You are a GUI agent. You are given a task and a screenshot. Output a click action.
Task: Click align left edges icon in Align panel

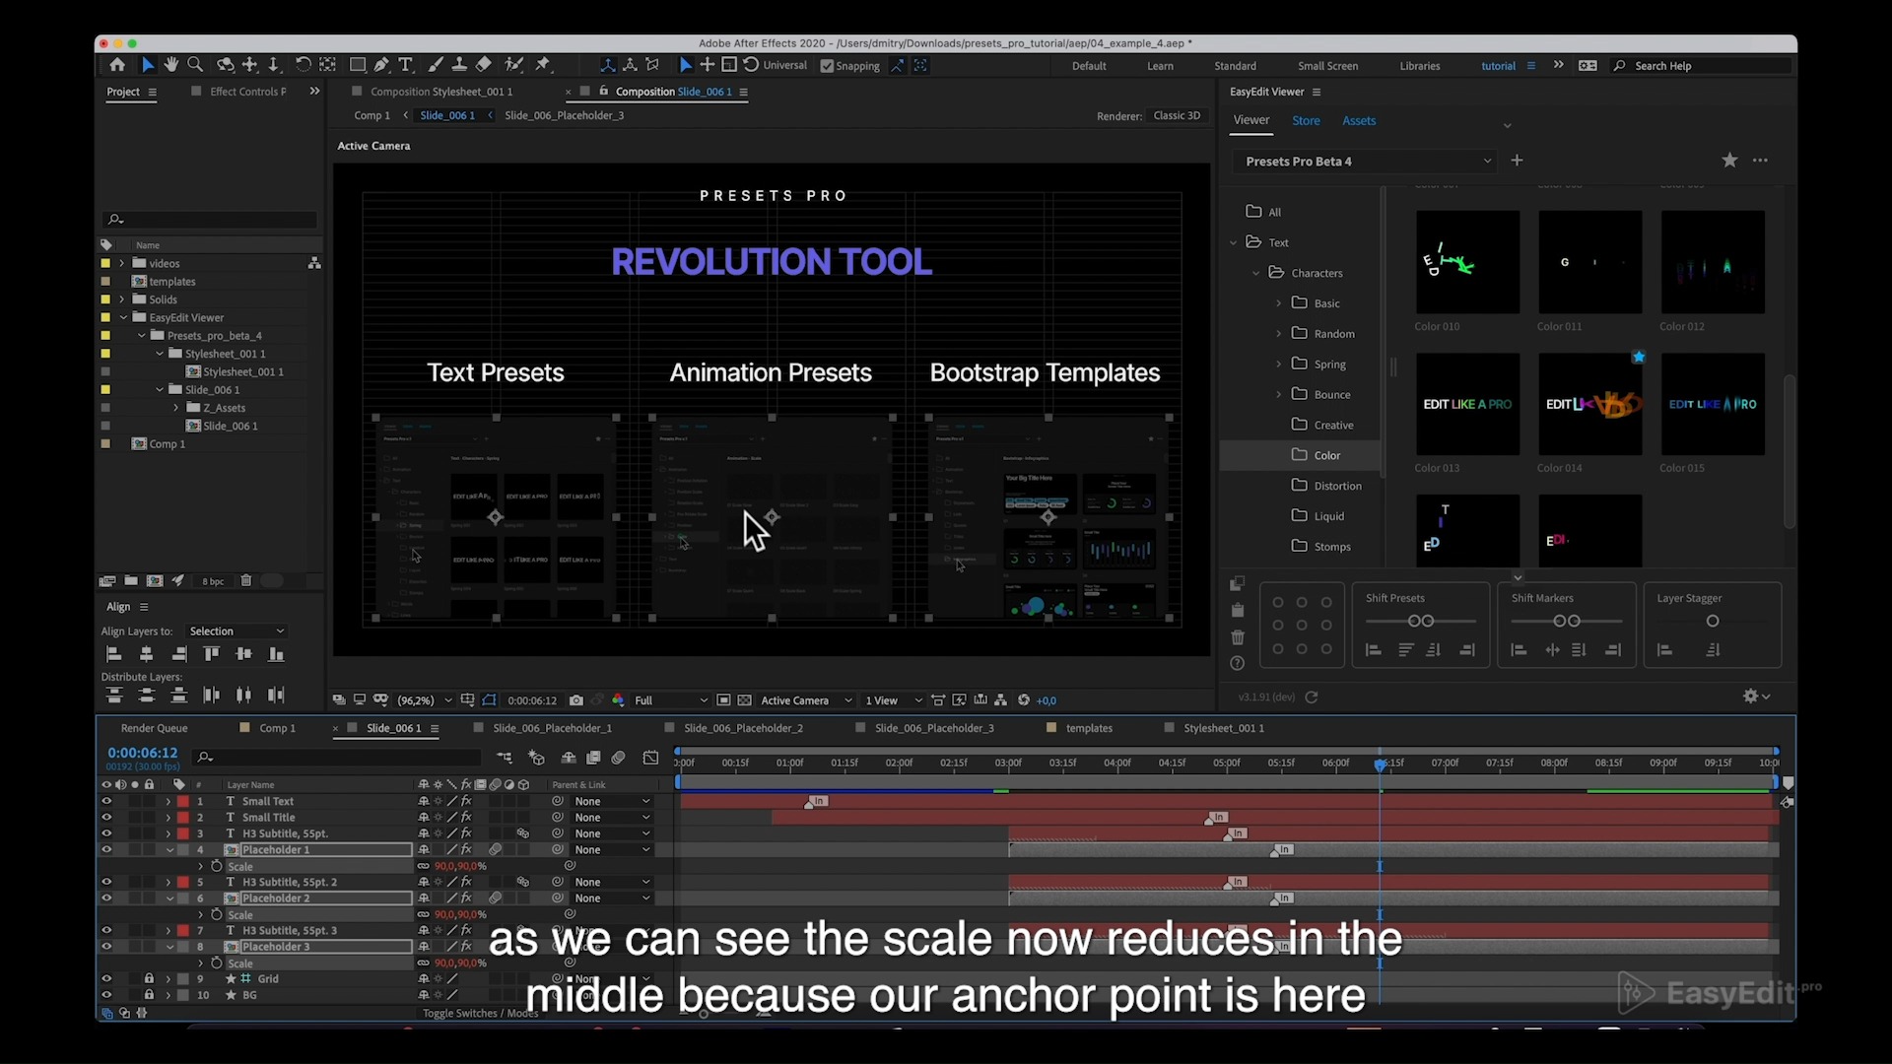[113, 654]
